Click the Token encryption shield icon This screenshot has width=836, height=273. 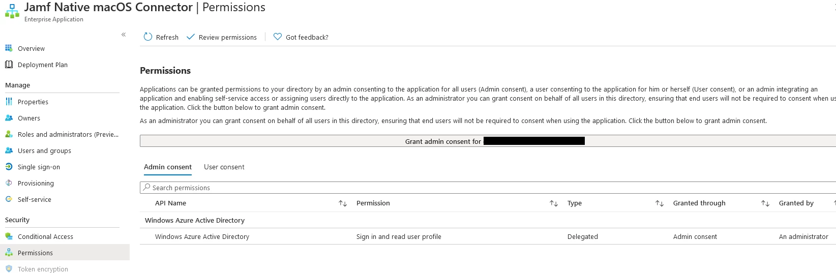(9, 269)
